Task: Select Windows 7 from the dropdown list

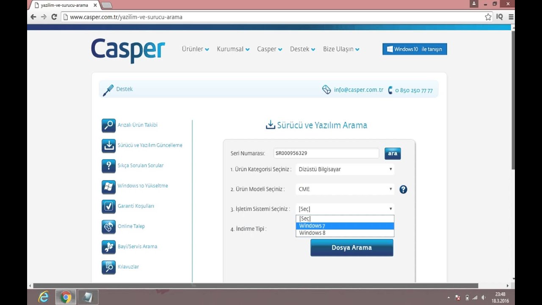Action: [345, 226]
